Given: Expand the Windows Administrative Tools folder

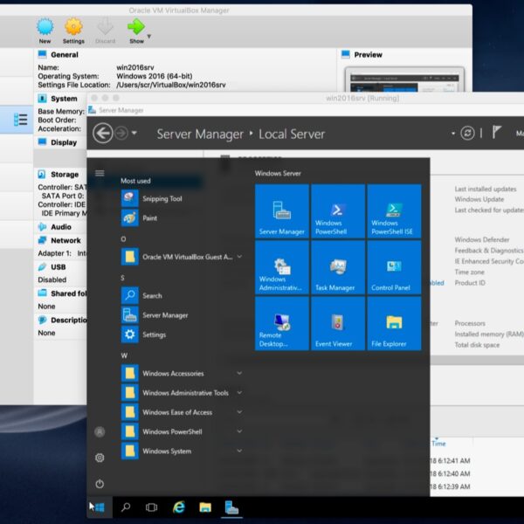Looking at the screenshot, I should 183,392.
